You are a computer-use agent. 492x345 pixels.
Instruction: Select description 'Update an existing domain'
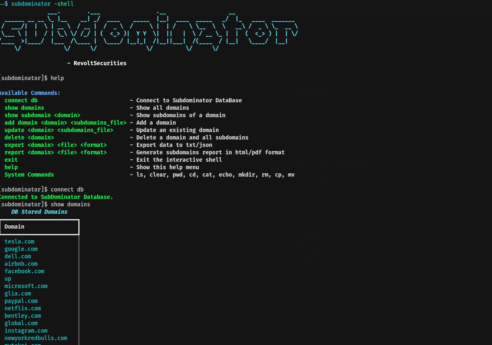tap(177, 130)
